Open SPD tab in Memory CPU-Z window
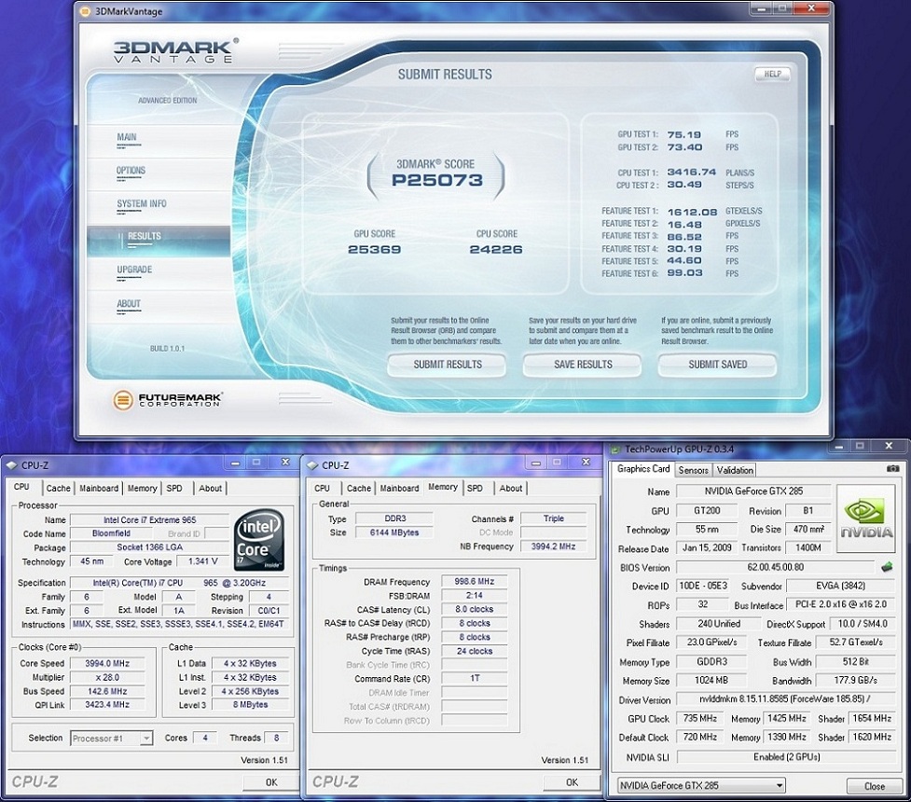 point(475,488)
